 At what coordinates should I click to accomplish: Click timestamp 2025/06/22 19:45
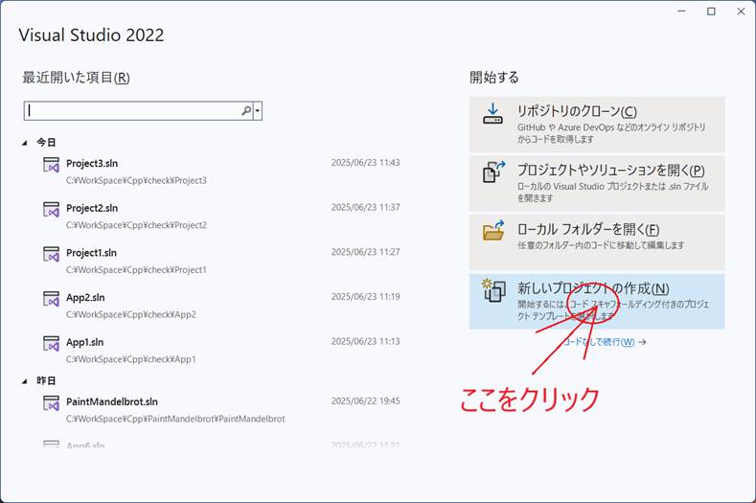[365, 400]
